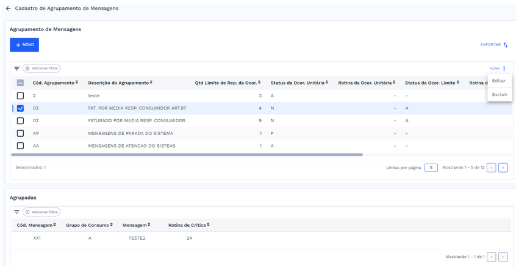Click the export arrows icon next to EXPORTAR
This screenshot has width=516, height=267.
point(506,45)
